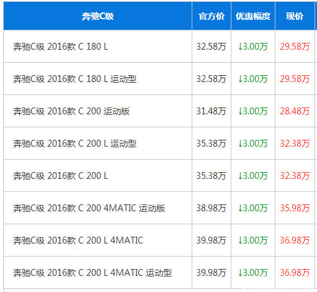
Task: Click current price 35.98万 for C 200 4MATIC 运动版
Action: click(295, 208)
